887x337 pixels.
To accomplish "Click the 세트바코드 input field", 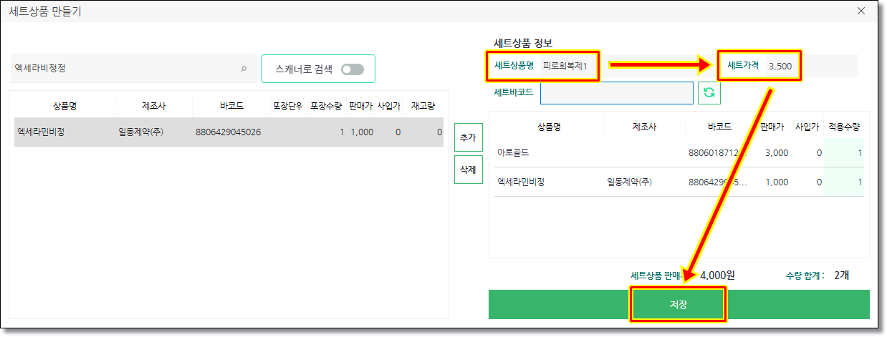I will pos(616,93).
